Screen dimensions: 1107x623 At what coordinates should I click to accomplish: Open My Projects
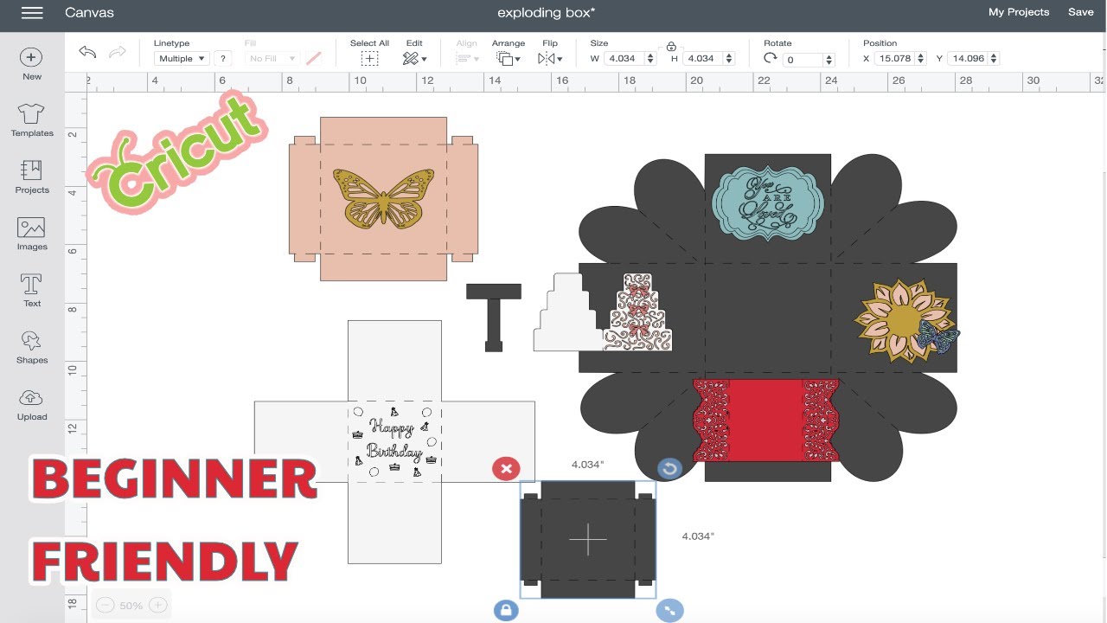pyautogui.click(x=1019, y=12)
